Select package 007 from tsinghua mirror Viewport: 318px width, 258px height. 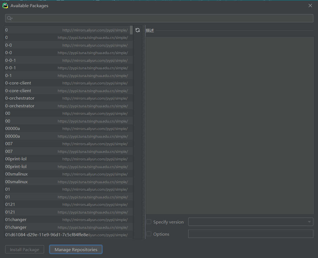69,151
